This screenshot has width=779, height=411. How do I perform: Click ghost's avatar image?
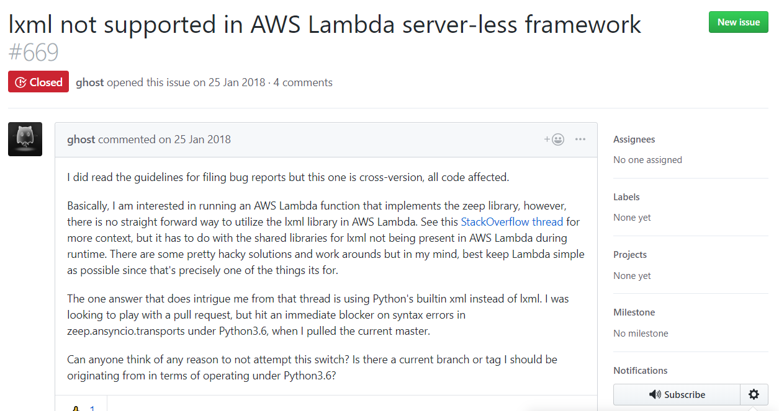coord(25,139)
